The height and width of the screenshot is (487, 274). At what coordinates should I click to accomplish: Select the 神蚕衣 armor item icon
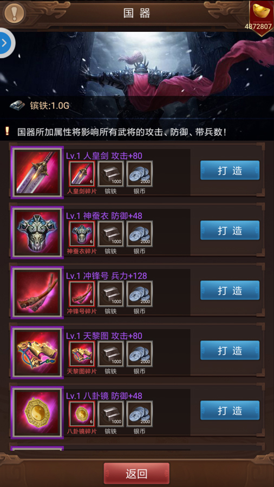point(37,232)
